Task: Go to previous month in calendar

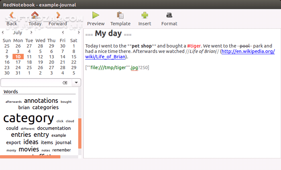Action: 3,32
